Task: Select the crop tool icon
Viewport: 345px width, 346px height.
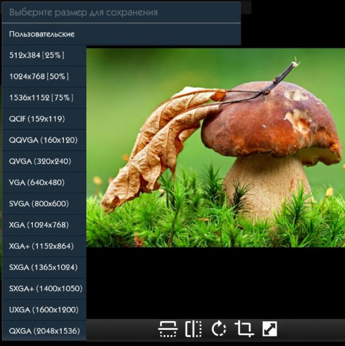Action: pos(244,329)
